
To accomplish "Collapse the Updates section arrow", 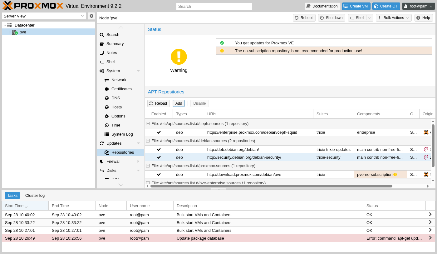I will 138,143.
